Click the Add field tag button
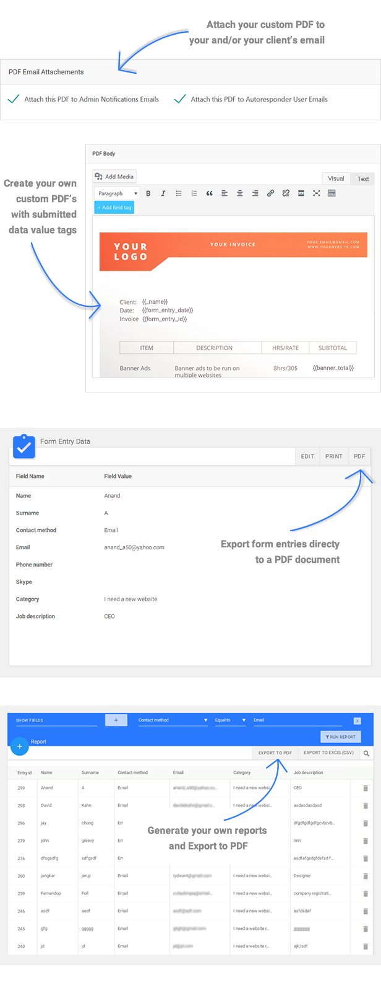Viewport: 381px width, 1003px height. pos(114,208)
